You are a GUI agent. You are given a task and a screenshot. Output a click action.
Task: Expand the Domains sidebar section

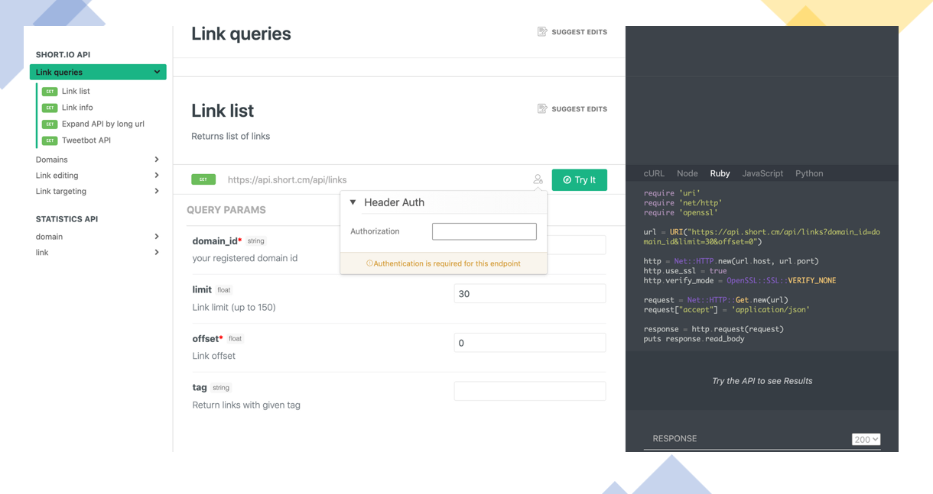click(157, 160)
